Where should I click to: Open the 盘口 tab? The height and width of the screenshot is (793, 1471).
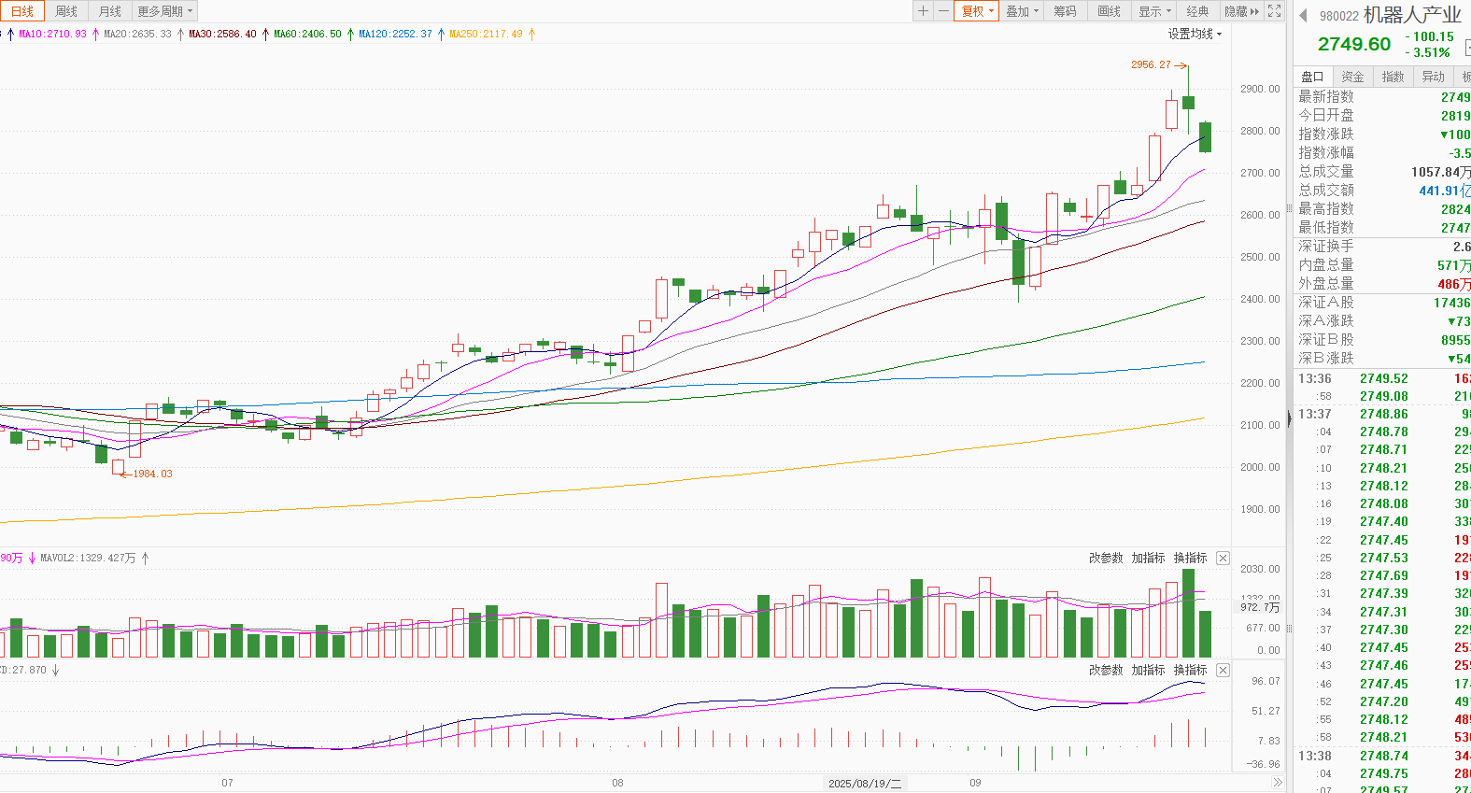(1312, 77)
